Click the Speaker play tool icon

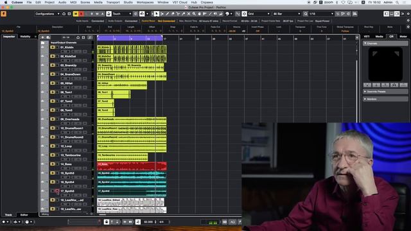(x=215, y=13)
